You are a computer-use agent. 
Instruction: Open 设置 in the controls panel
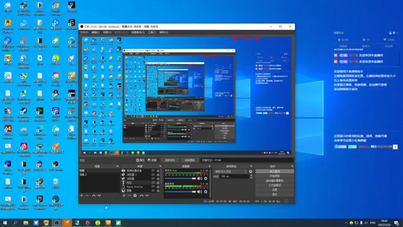(275, 190)
